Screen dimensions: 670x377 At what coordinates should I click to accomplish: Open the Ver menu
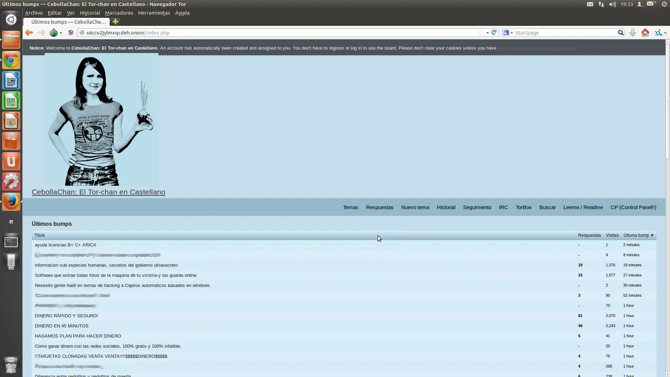[71, 13]
